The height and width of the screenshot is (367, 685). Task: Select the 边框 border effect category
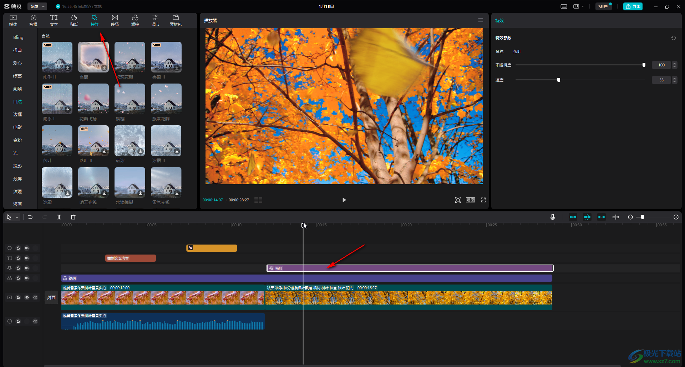point(17,115)
